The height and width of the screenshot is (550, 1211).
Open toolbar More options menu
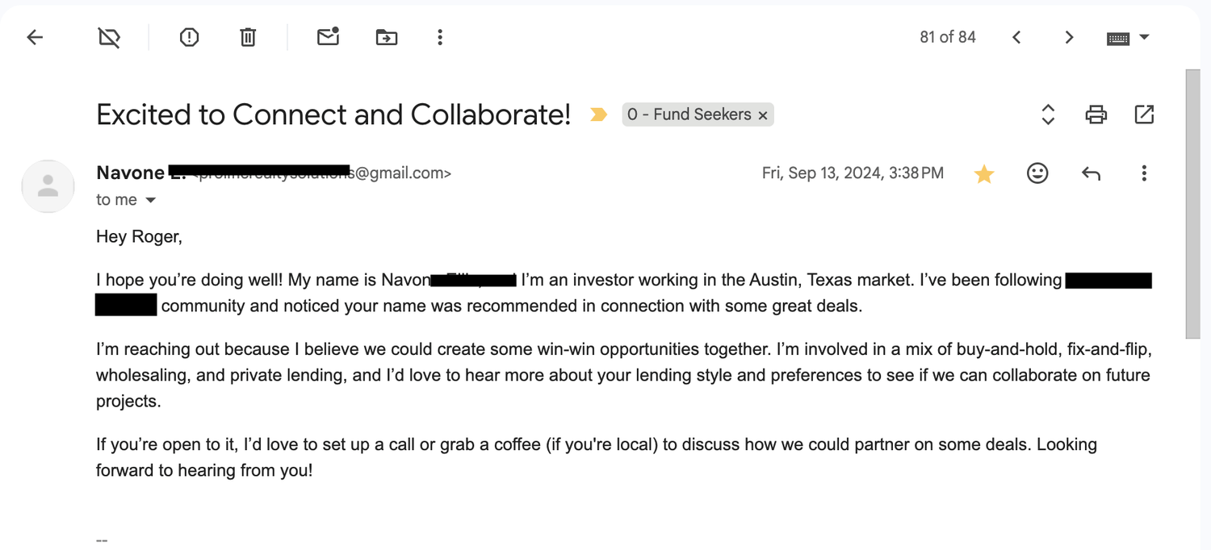tap(440, 37)
